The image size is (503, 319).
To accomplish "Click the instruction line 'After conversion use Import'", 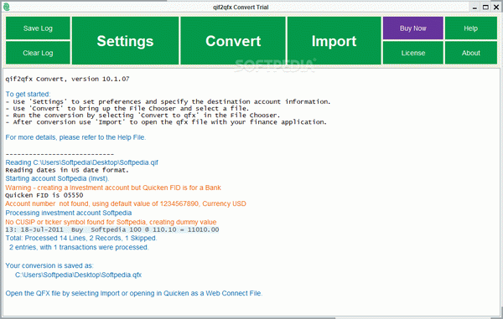I will (166, 122).
